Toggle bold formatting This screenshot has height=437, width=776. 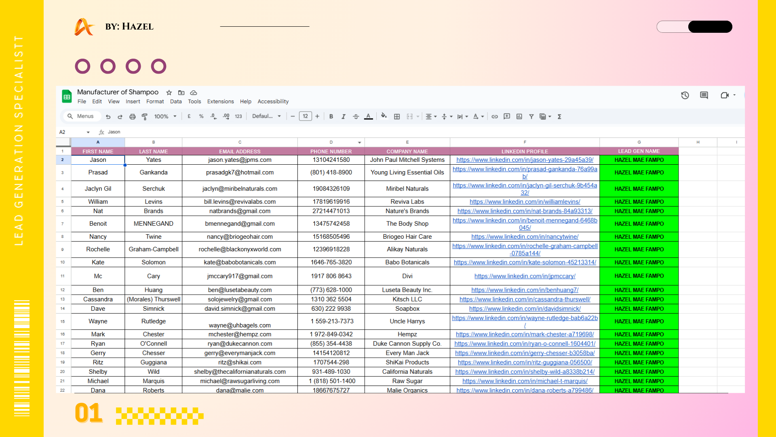[x=331, y=117]
